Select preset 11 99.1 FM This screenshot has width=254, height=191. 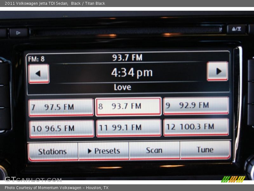129,128
